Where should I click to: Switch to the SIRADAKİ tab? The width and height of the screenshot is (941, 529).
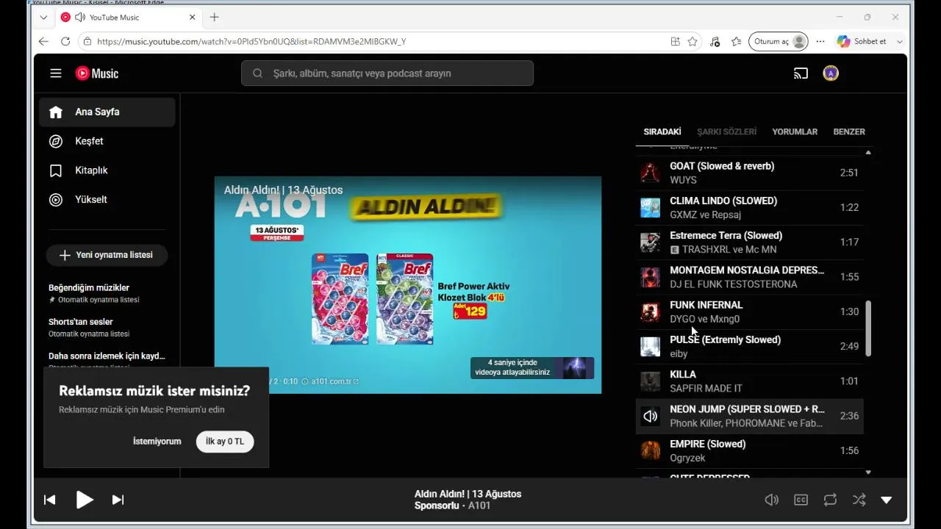click(x=662, y=132)
